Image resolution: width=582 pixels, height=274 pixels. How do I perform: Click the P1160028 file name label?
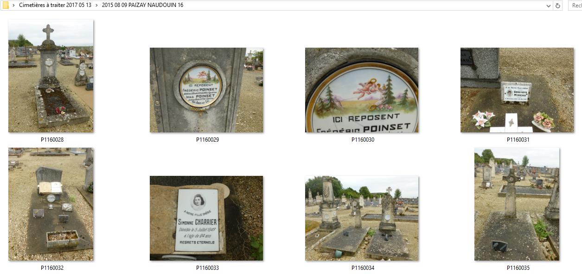(x=52, y=140)
